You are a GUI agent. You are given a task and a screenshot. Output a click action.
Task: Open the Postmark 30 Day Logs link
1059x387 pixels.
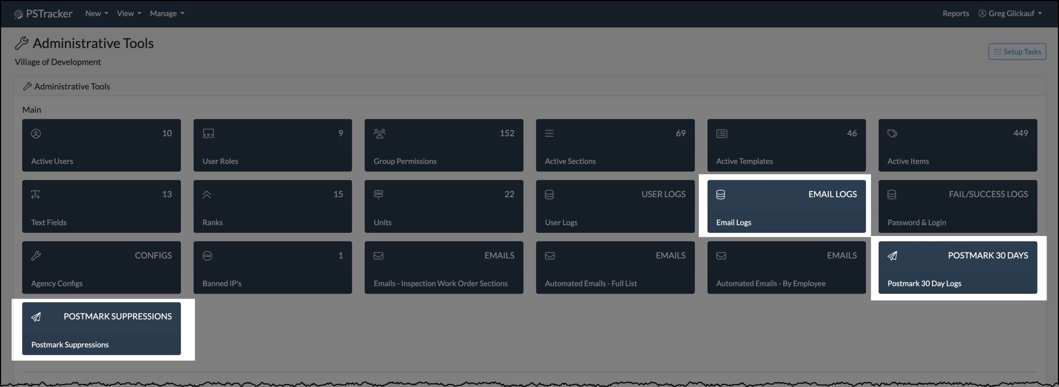924,284
